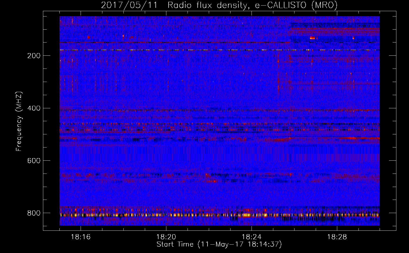
Task: Click the "800" frequency tick label
Action: (x=34, y=213)
